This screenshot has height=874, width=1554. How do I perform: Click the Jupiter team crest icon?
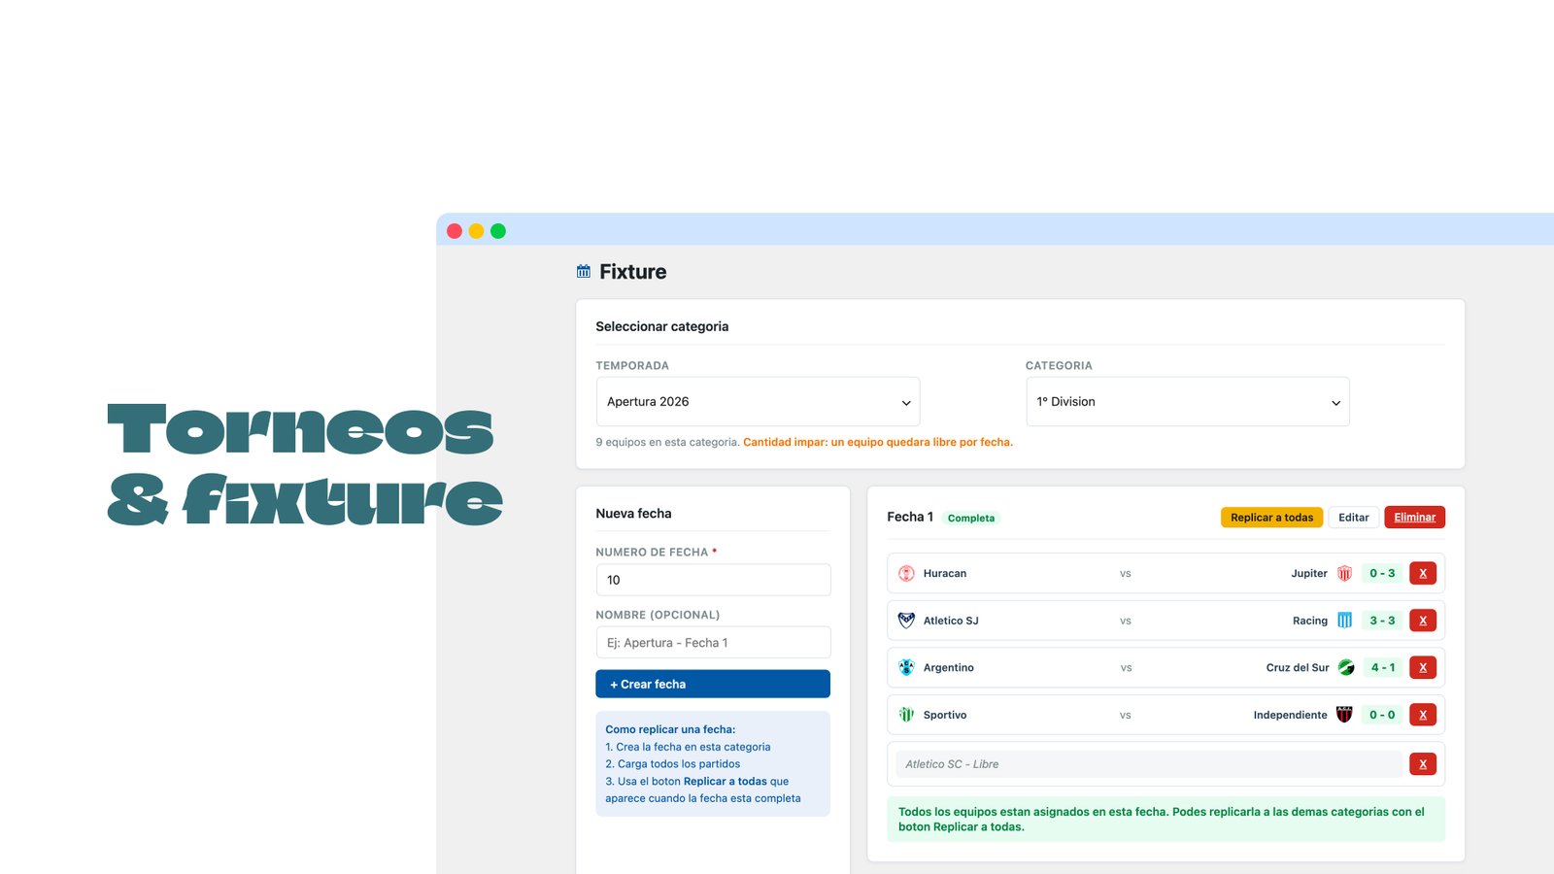coord(1344,573)
